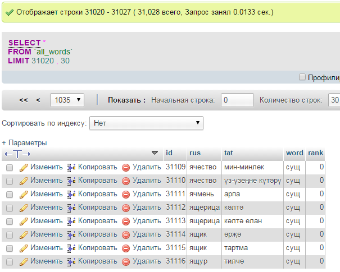Expand the Параметры options section
This screenshot has width=340, height=272.
(x=25, y=142)
